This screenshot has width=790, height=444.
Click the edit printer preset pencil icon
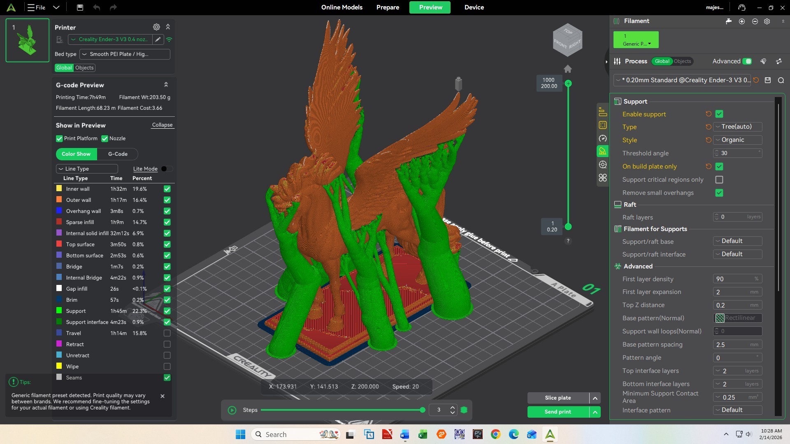(x=158, y=39)
